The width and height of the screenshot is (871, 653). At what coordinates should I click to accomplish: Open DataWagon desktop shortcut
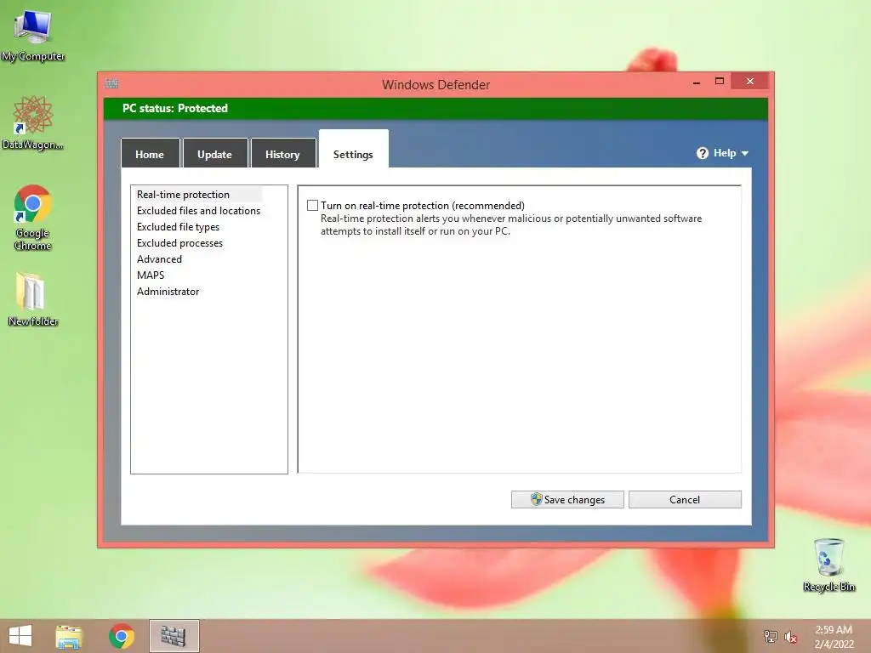click(x=33, y=122)
